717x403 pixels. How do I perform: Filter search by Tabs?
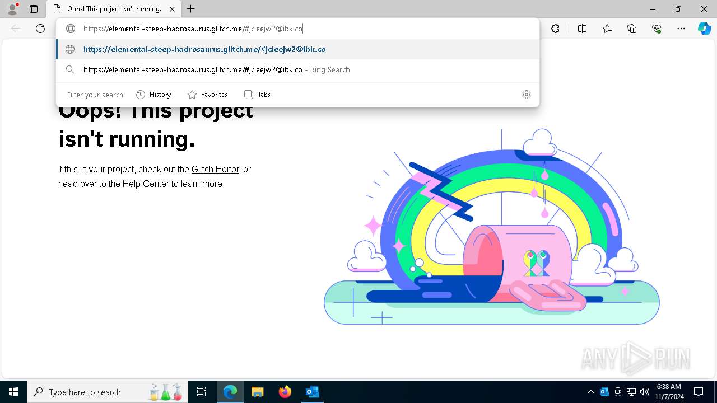pos(257,95)
